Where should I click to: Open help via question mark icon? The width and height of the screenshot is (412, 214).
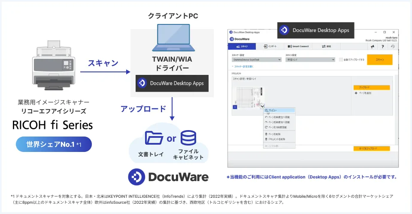(x=382, y=46)
